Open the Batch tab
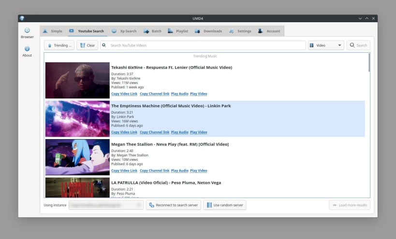The image size is (396, 239). click(152, 31)
